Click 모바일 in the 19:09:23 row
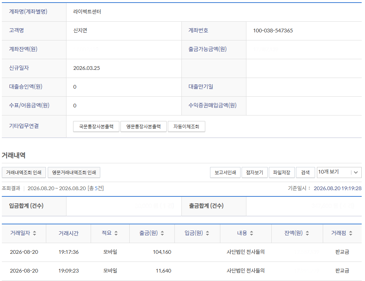This screenshot has height=281, width=365. click(x=110, y=271)
